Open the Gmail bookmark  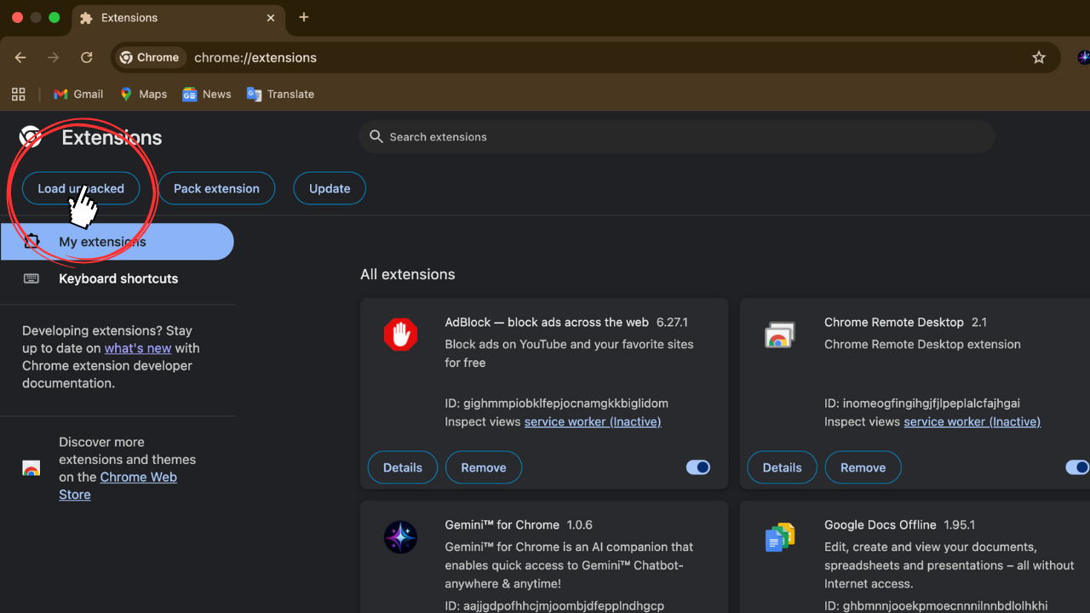click(77, 94)
